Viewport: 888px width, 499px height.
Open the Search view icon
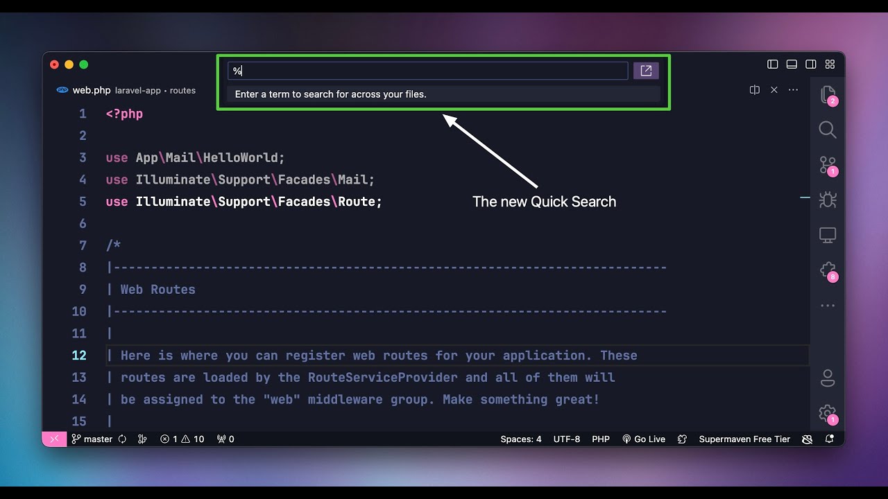click(x=827, y=130)
